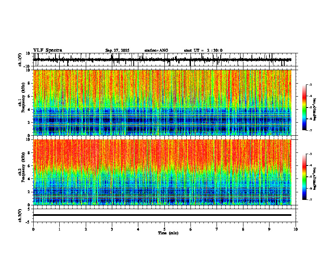Click the "ch.1(V)" waveform axis label

[x=20, y=60]
